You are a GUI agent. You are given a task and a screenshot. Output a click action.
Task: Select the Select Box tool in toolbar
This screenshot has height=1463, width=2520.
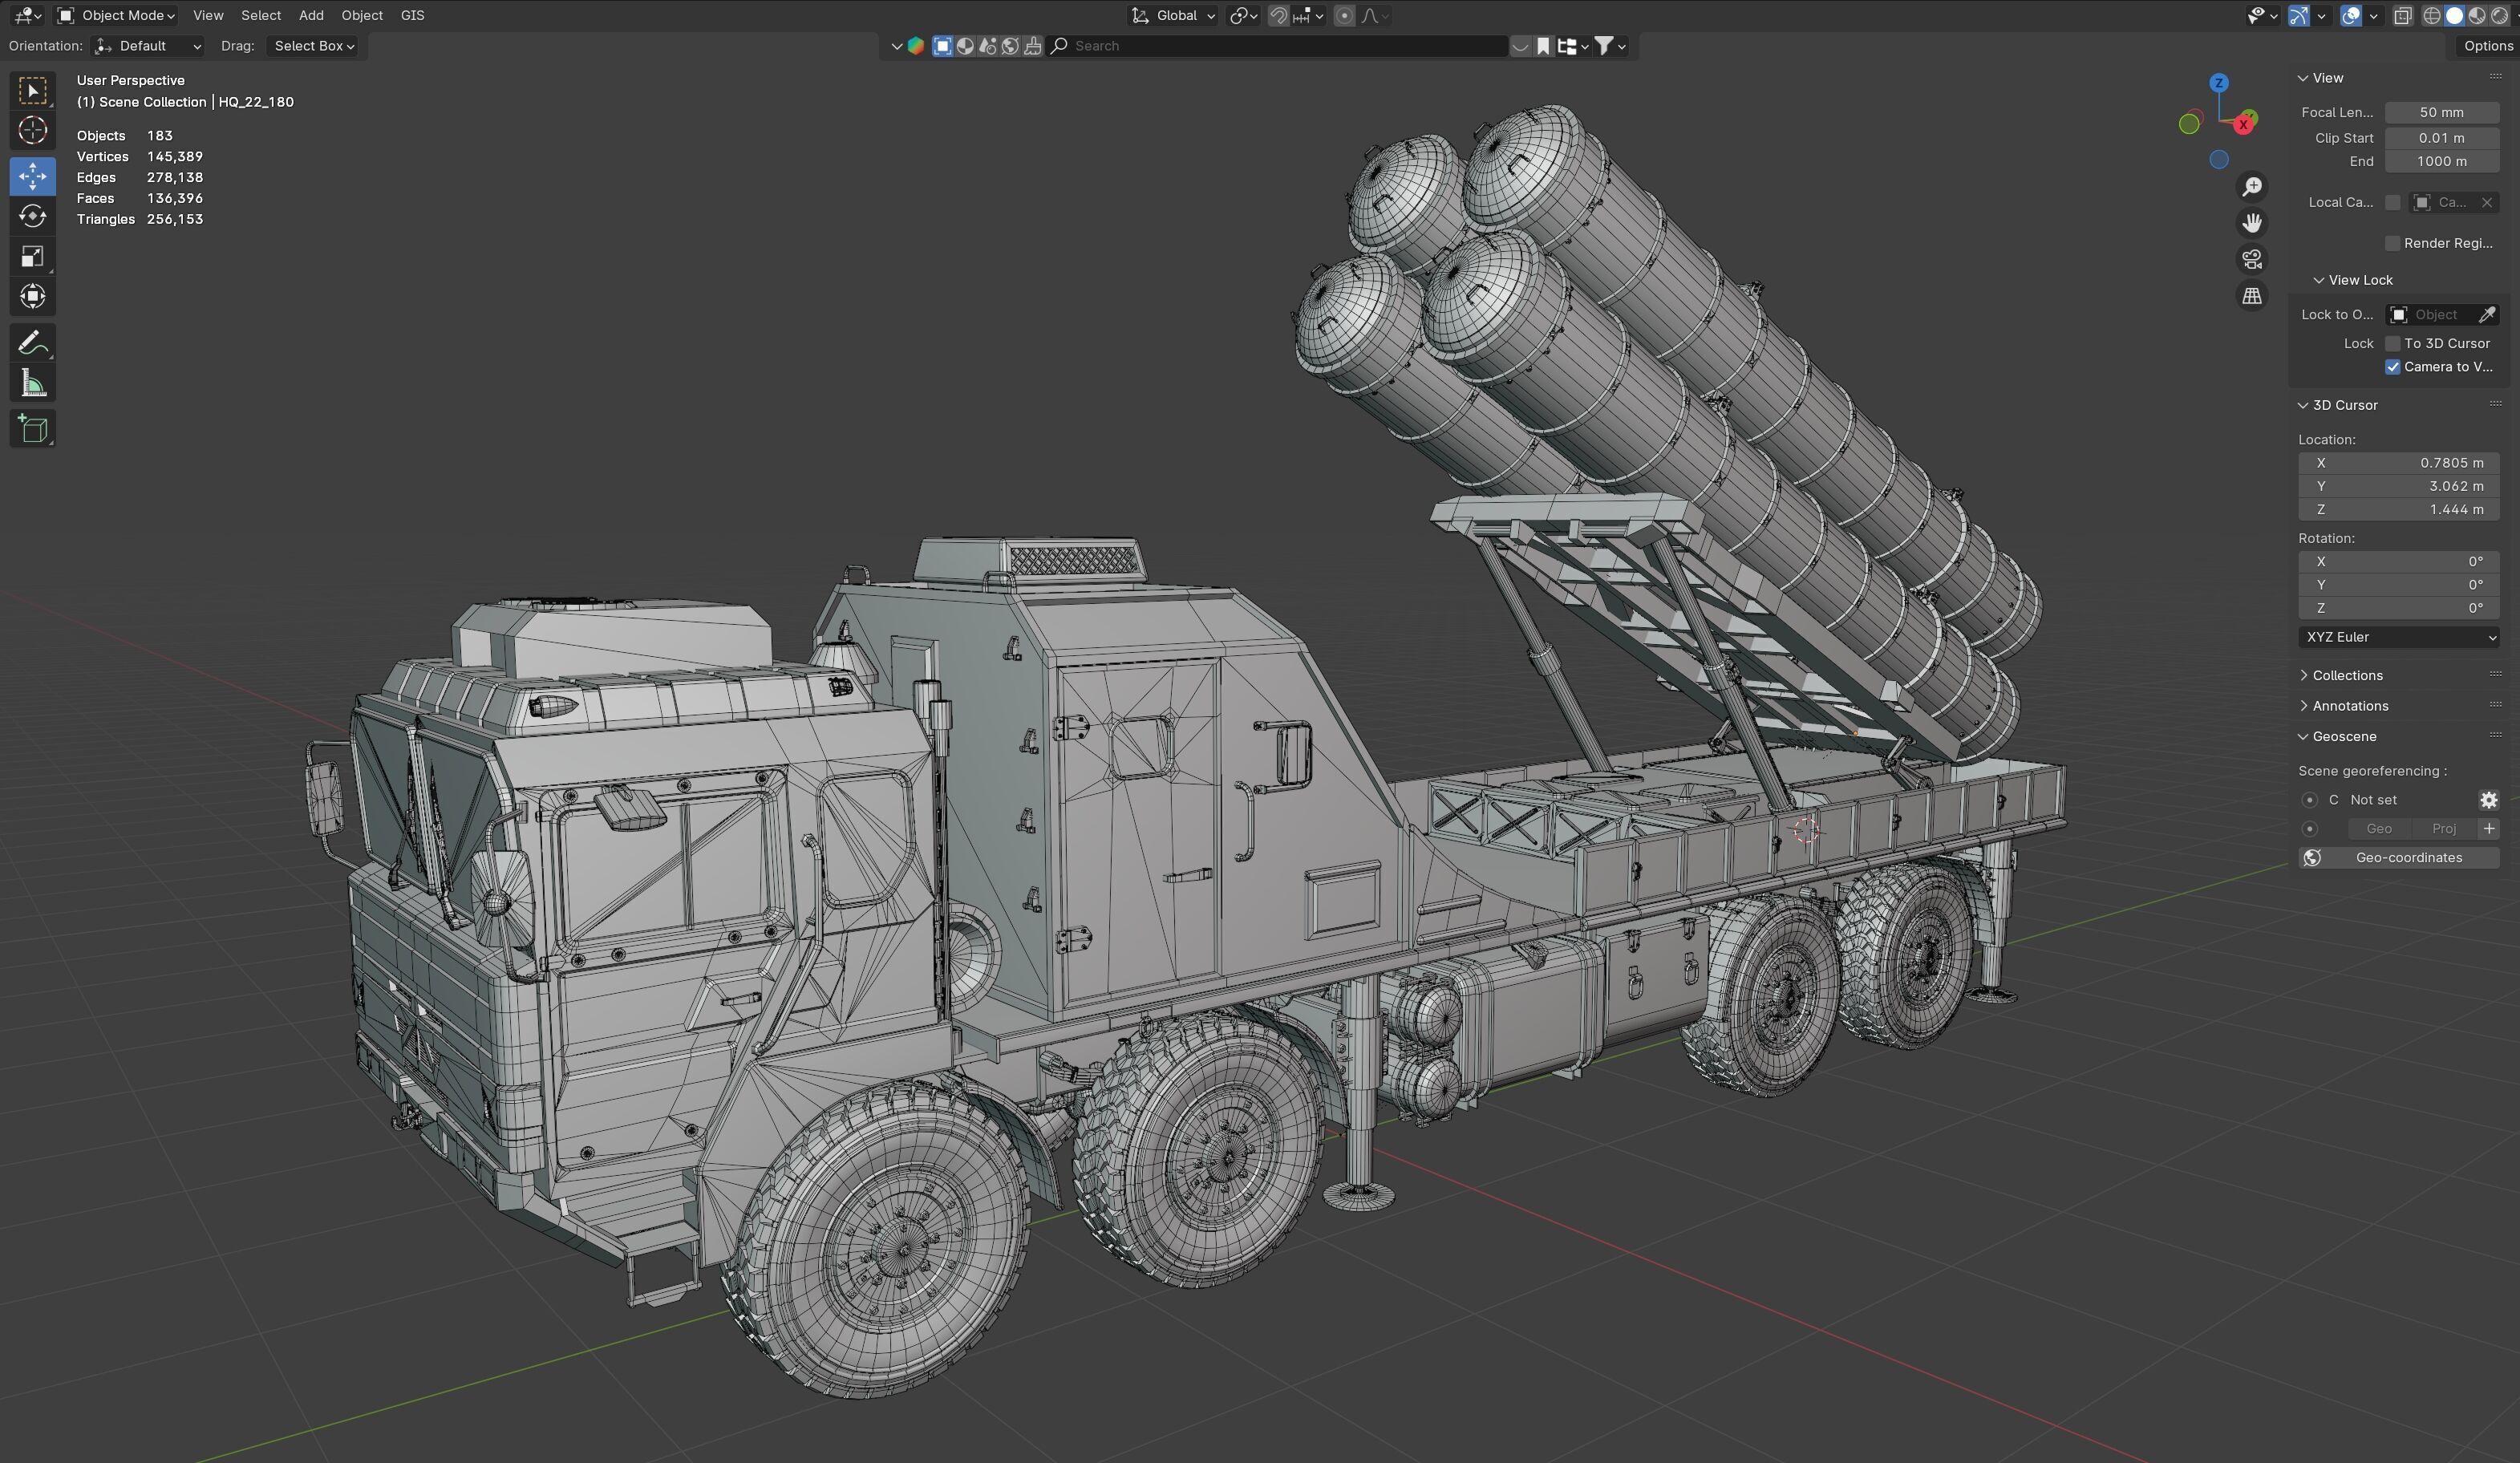point(33,91)
